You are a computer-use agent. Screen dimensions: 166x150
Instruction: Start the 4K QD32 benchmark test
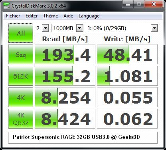pyautogui.click(x=21, y=119)
